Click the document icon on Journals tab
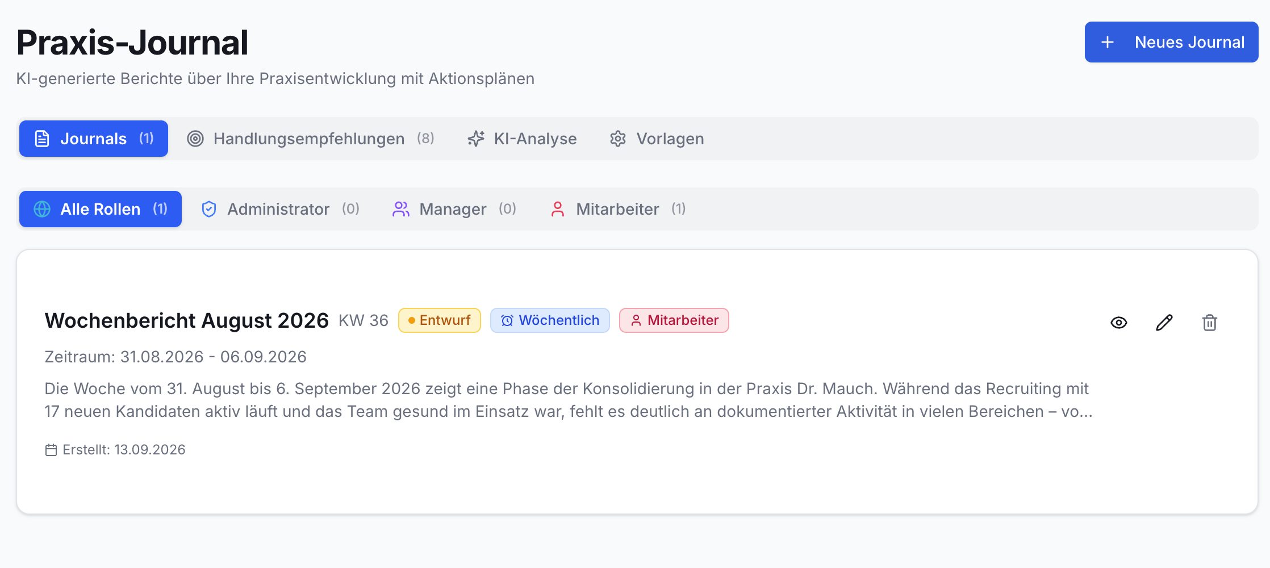 (42, 139)
